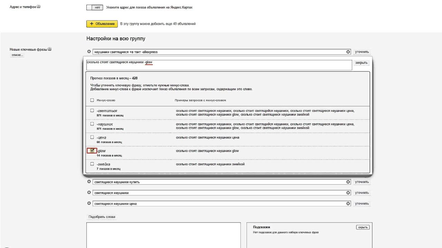
Task: Remove the phrase 'наушники светящиеся +в такт -aliexpress'
Action: (89, 52)
